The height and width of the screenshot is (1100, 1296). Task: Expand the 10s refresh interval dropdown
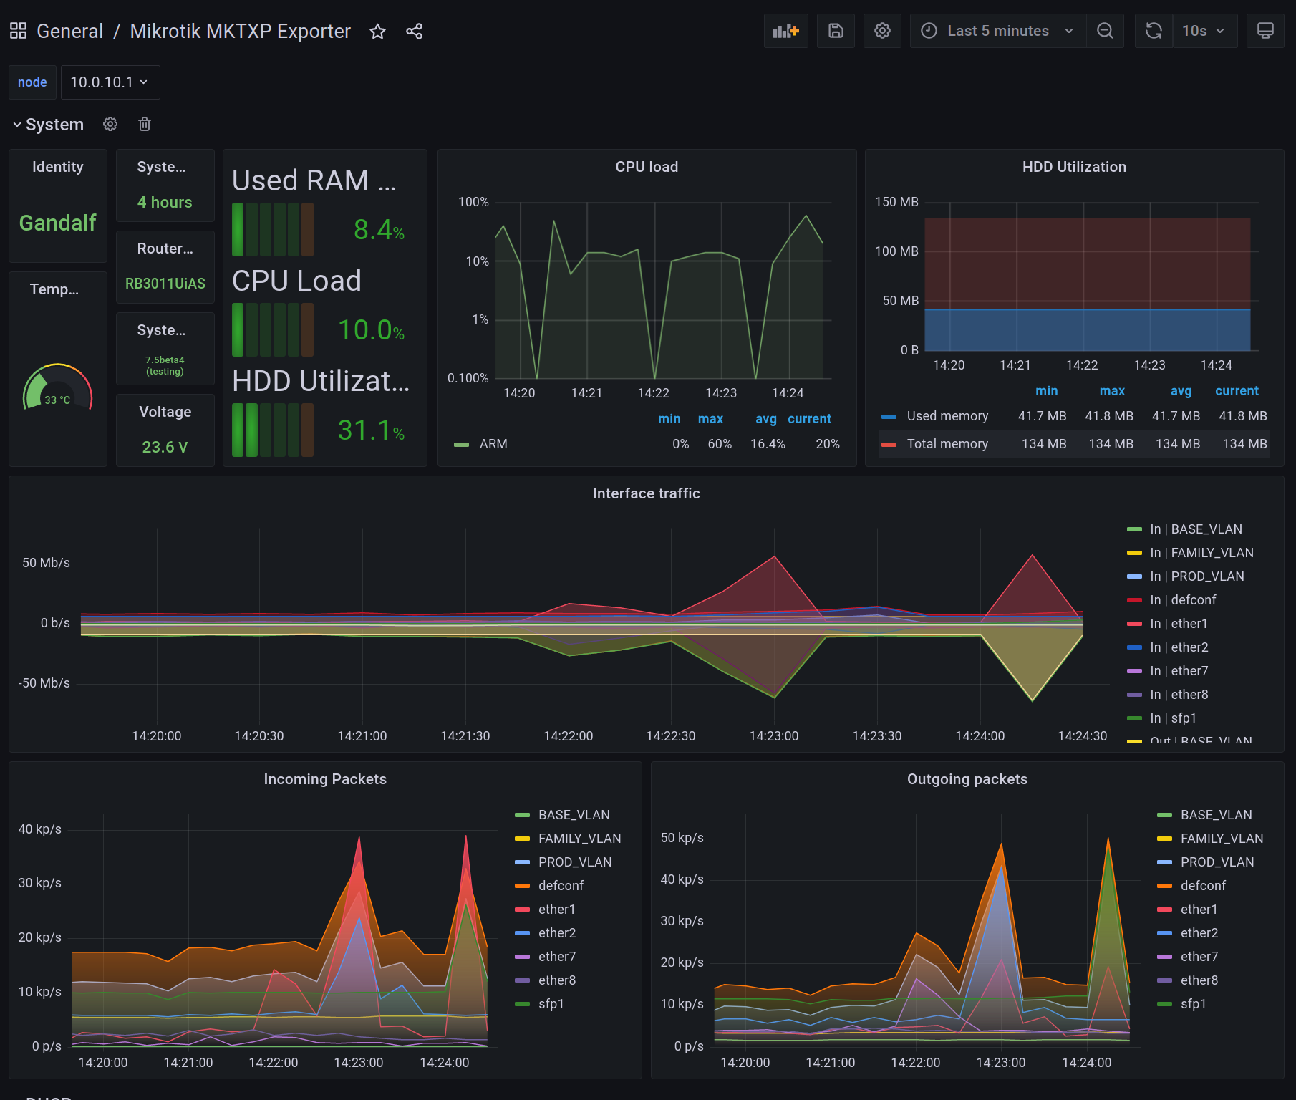(x=1204, y=31)
